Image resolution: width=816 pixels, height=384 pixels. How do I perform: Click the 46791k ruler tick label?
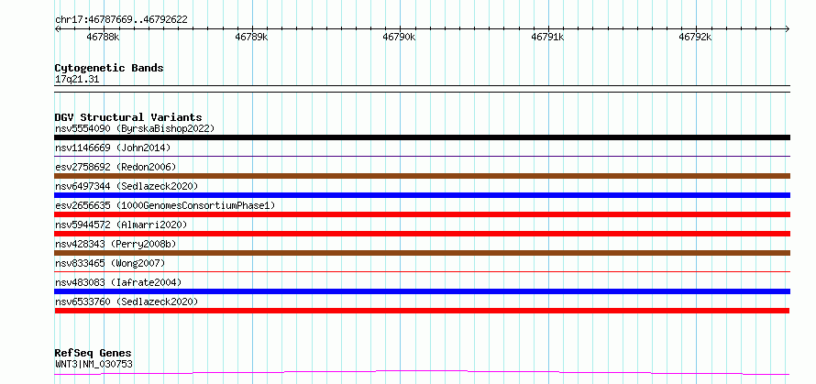tap(547, 37)
